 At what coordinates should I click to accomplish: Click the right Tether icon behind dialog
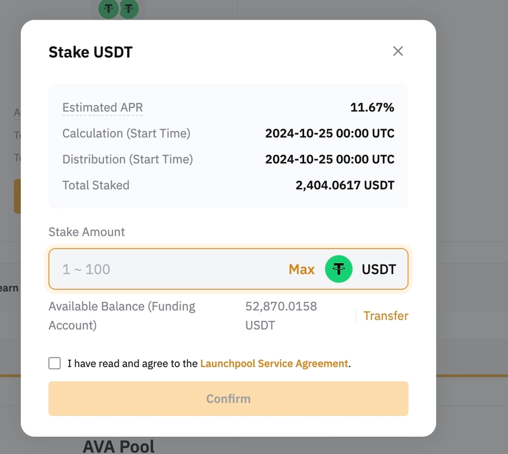click(x=129, y=9)
